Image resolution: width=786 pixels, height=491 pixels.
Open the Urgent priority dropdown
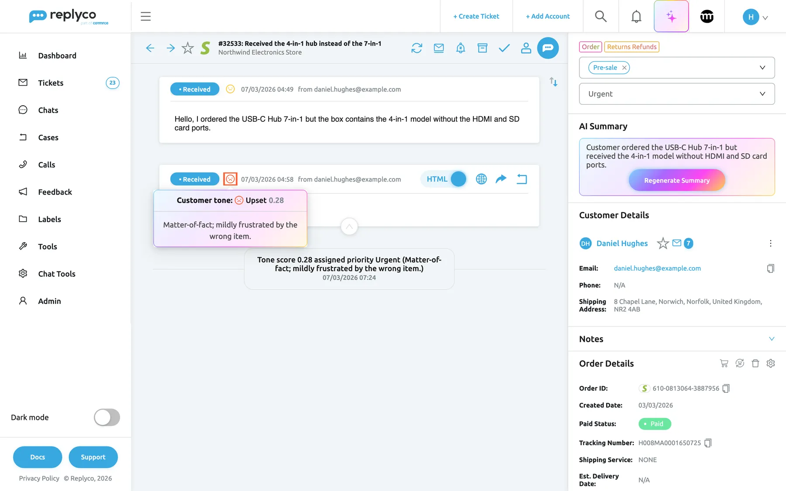[x=677, y=94]
